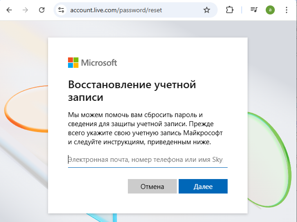Open the media controls icon
Image resolution: width=297 pixels, height=222 pixels.
(254, 9)
